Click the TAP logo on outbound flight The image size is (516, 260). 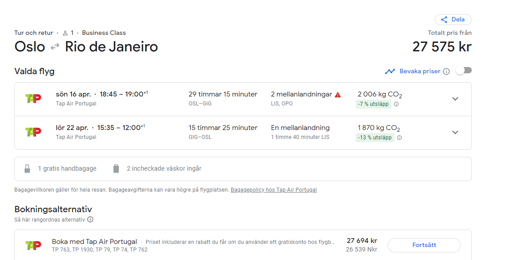(33, 99)
